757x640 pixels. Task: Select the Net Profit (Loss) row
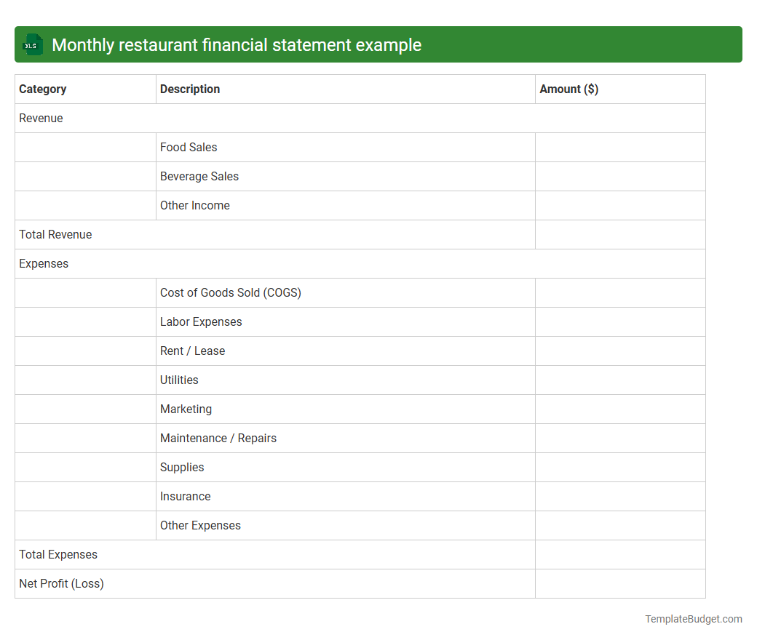click(61, 583)
